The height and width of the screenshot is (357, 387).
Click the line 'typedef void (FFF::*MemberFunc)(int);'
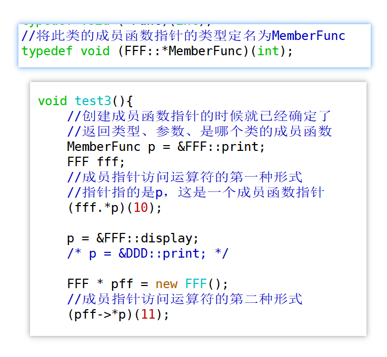click(157, 51)
